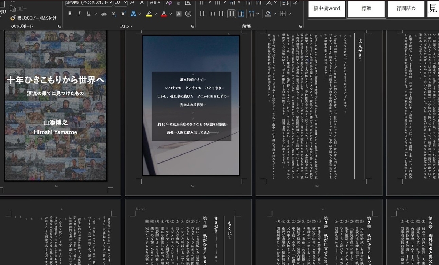Apply distributed alignment
Image resolution: width=439 pixels, height=265 pixels.
241,14
